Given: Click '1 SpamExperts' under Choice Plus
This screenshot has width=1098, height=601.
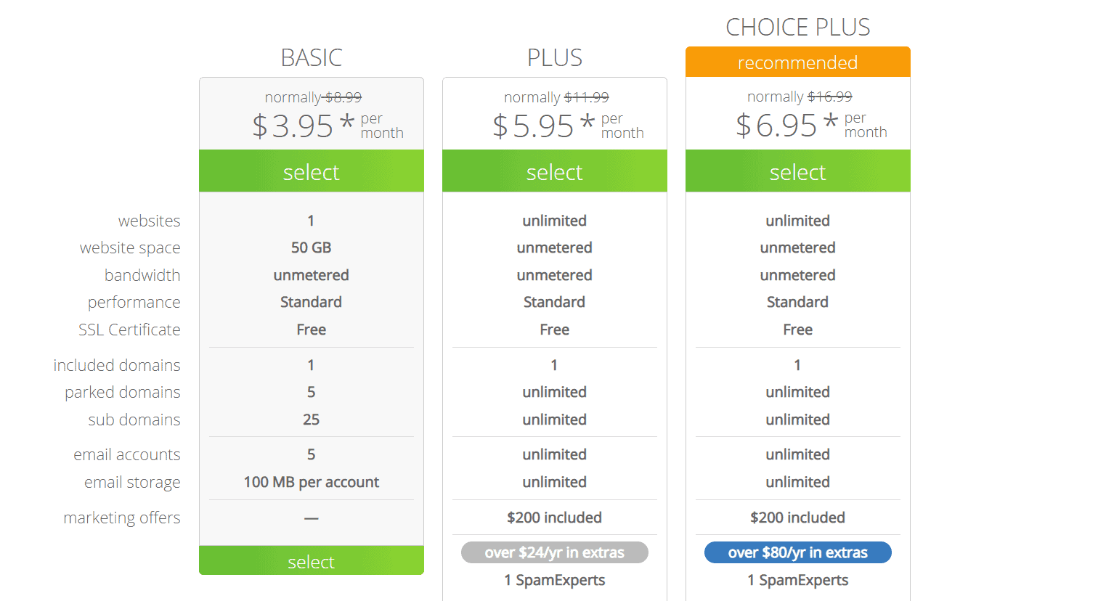Looking at the screenshot, I should point(798,580).
